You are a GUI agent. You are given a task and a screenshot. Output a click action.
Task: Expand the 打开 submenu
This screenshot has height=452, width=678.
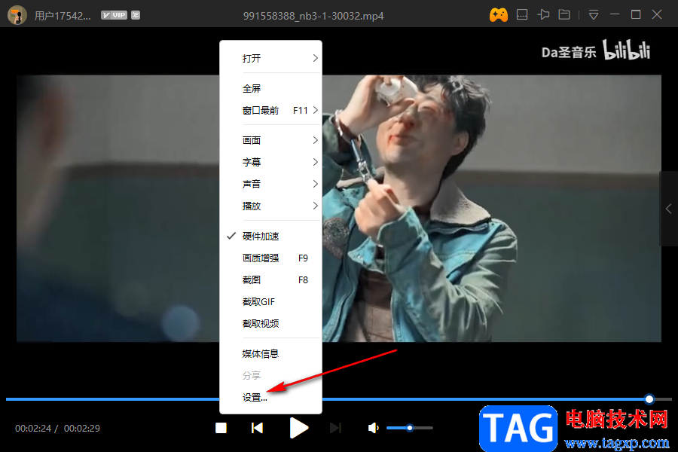(x=270, y=58)
